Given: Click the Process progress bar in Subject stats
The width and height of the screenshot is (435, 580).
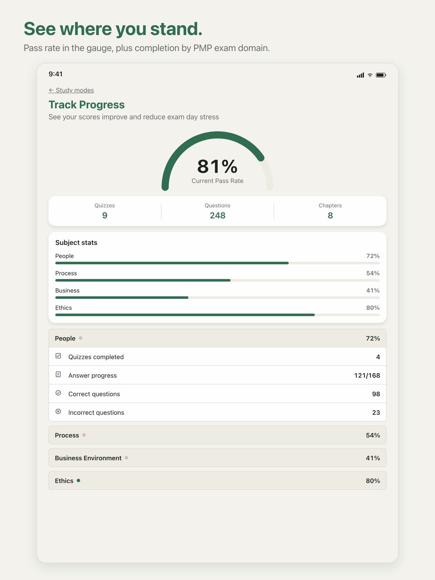Looking at the screenshot, I should point(217,280).
